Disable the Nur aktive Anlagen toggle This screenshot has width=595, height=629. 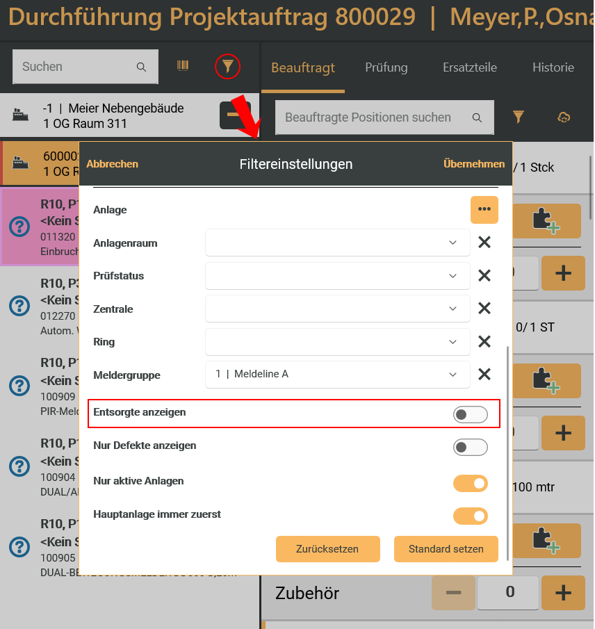(470, 483)
